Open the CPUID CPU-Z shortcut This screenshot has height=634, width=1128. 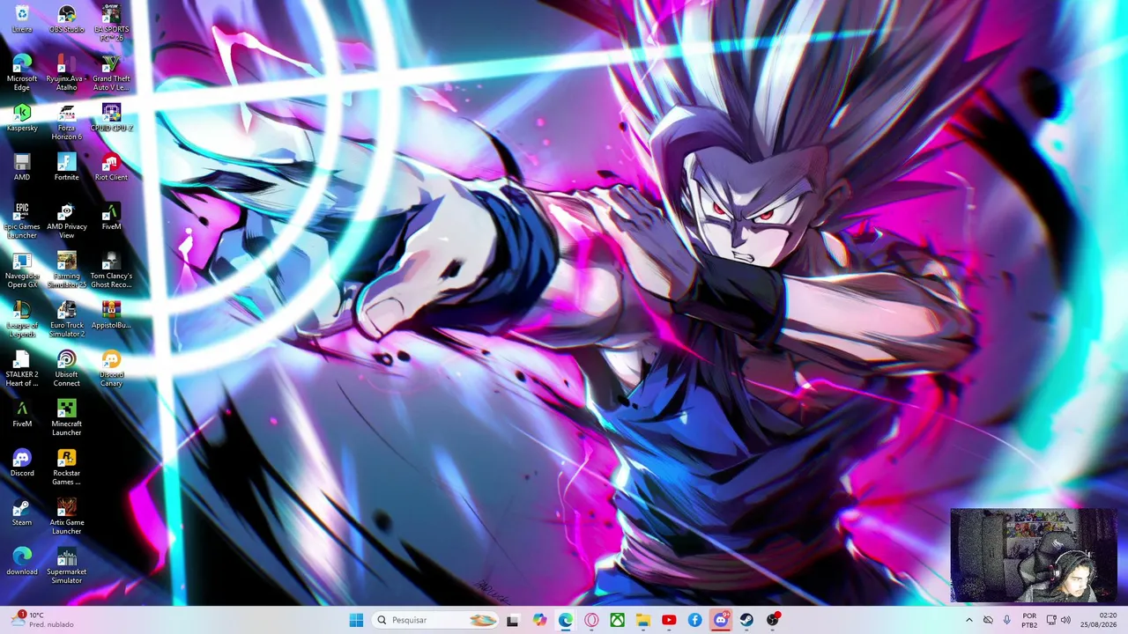[x=111, y=118]
